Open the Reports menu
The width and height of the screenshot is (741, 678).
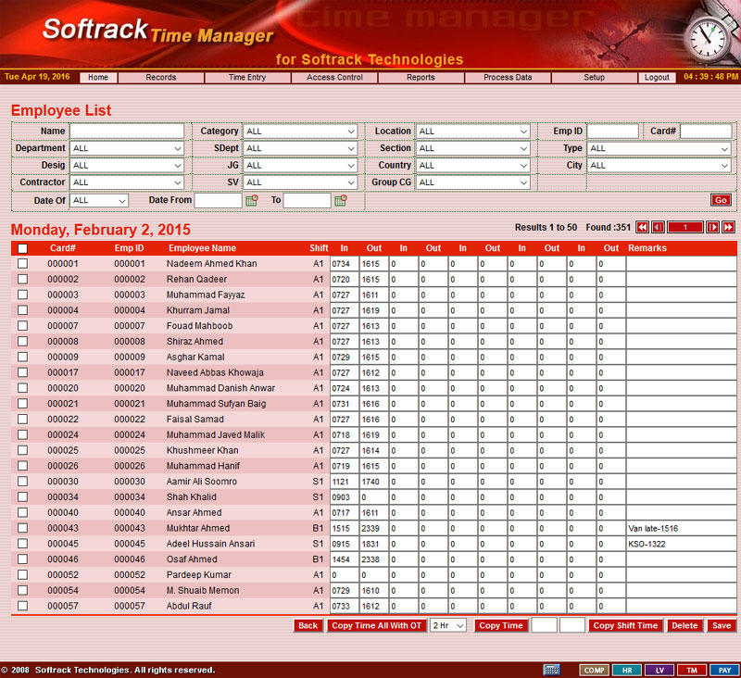[421, 78]
